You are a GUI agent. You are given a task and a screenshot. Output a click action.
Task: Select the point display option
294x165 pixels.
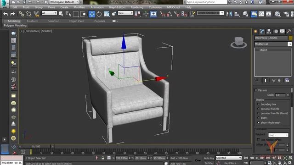click(259, 118)
